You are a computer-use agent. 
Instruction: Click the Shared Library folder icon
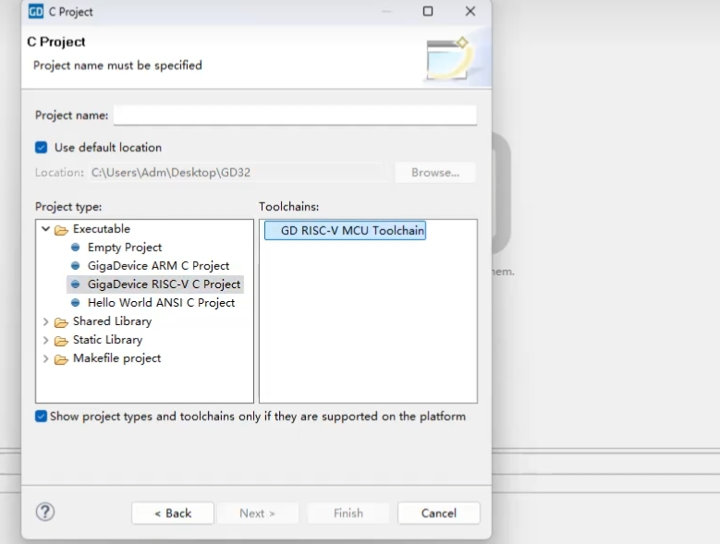pyautogui.click(x=61, y=321)
